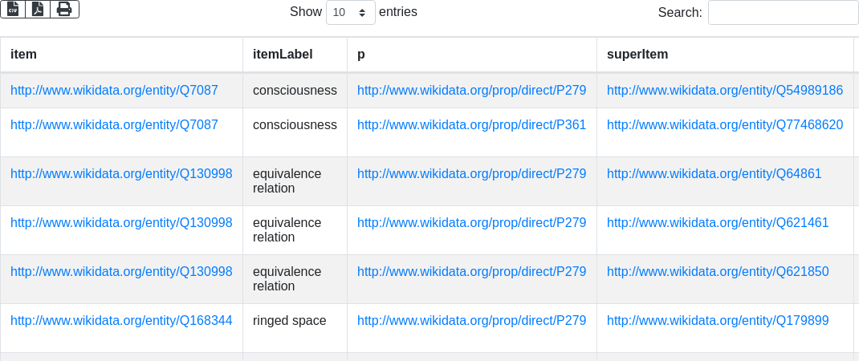The width and height of the screenshot is (859, 361).
Task: Sort by the superItem column header
Action: click(x=637, y=55)
